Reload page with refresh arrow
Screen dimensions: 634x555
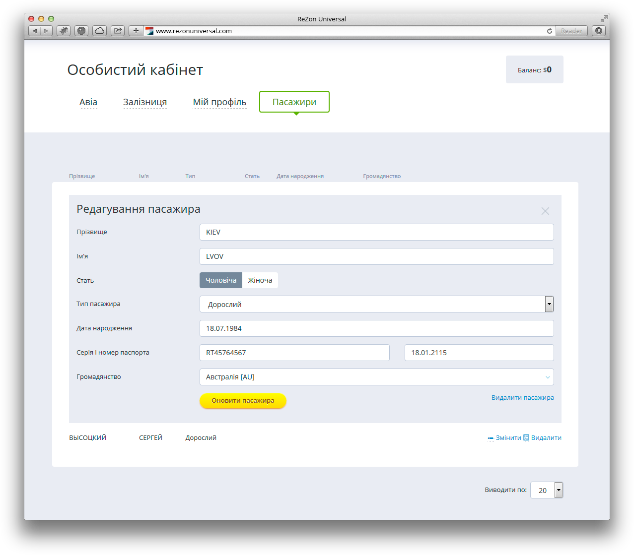coord(550,31)
